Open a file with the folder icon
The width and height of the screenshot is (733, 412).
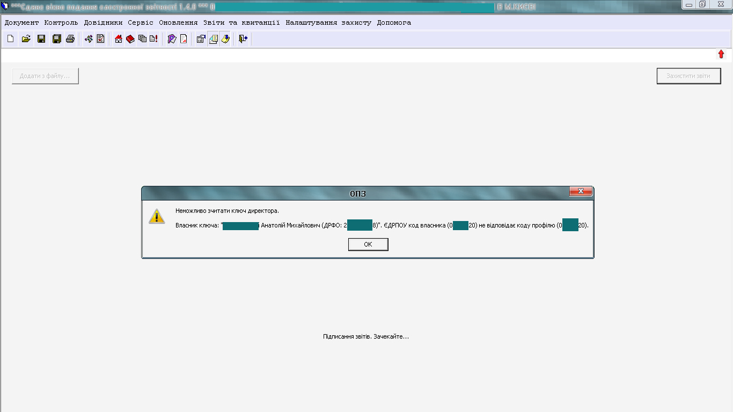click(x=26, y=39)
